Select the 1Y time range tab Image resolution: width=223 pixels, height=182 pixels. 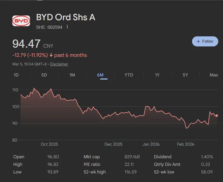coord(157,75)
